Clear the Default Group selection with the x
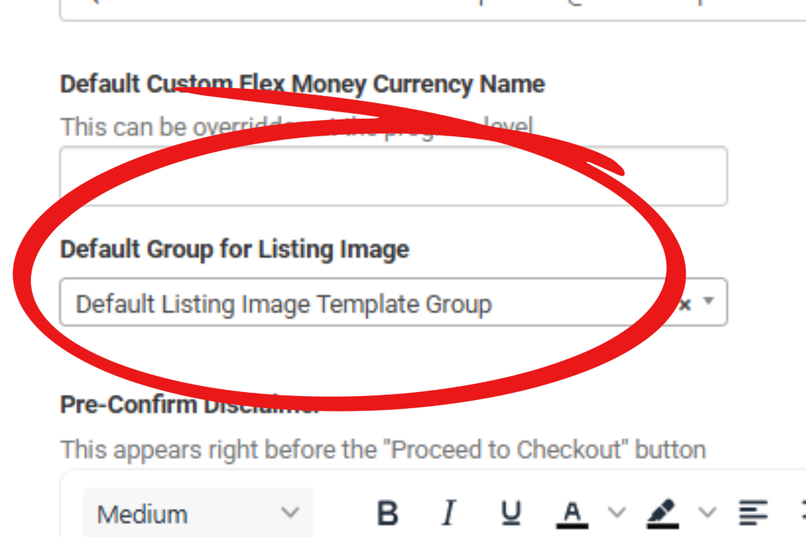Image resolution: width=806 pixels, height=537 pixels. (684, 305)
